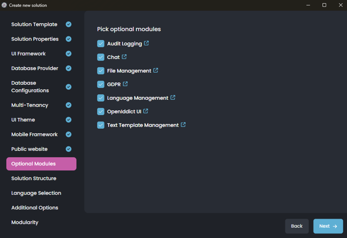The width and height of the screenshot is (347, 238).
Task: Open Chat module external link icon
Action: 124,57
